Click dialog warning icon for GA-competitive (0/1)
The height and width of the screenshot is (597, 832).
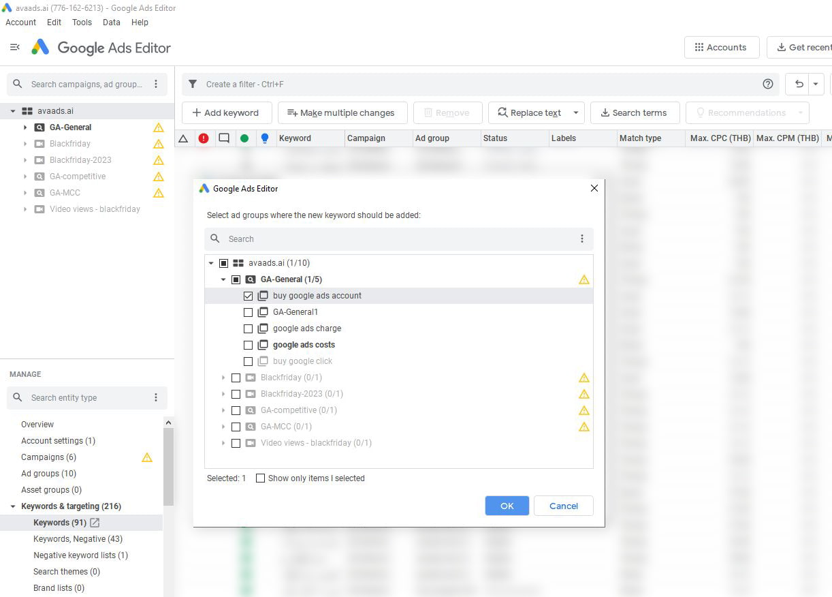(x=583, y=410)
